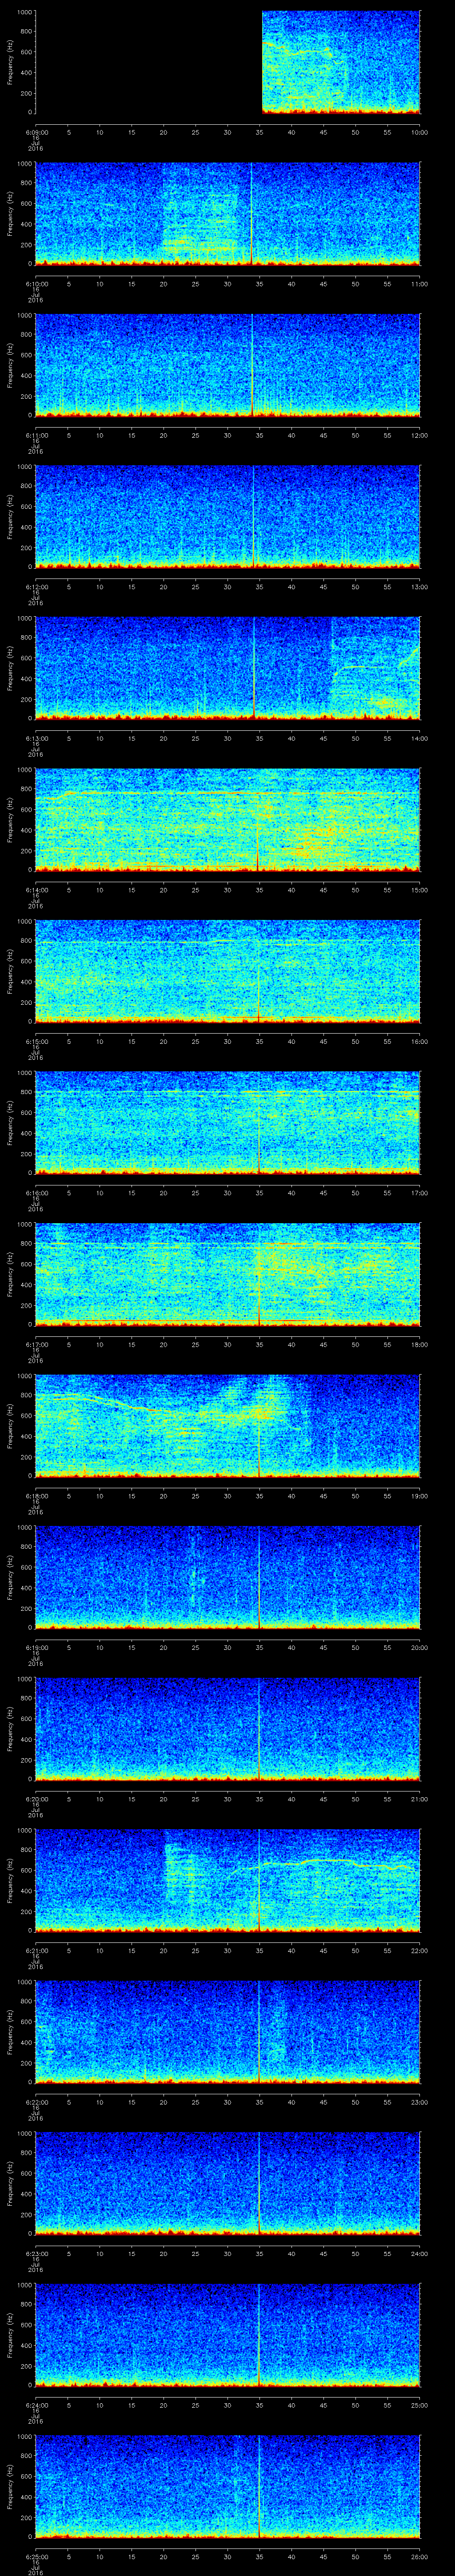Screen dimensions: 455x2576
Task: Click the spectrogram panel starting at 6:09:00
Action: click(x=228, y=63)
